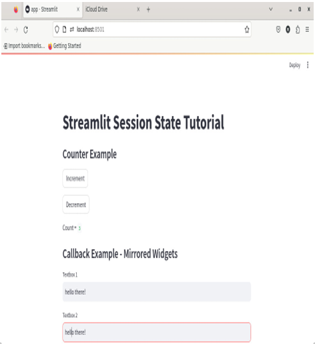Open the account profile icon in toolbar
The height and width of the screenshot is (344, 315).
click(x=288, y=29)
